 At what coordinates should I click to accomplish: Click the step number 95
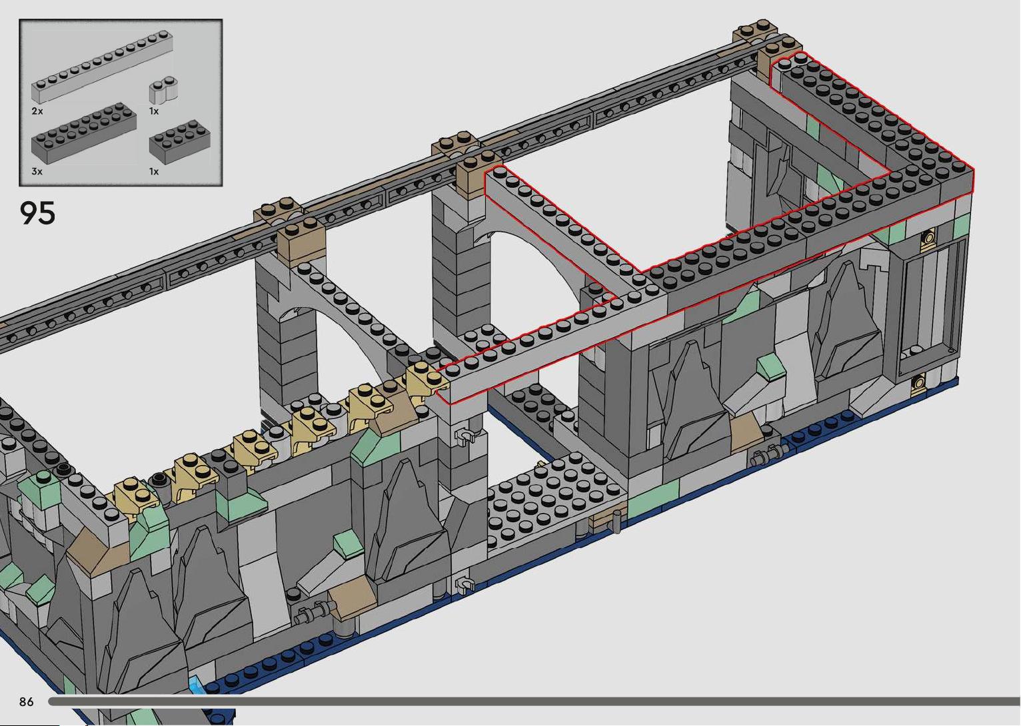[x=38, y=213]
